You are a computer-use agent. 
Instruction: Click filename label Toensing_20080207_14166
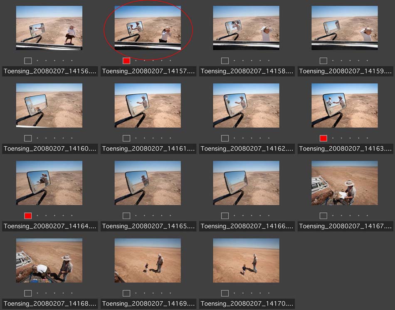(247, 226)
